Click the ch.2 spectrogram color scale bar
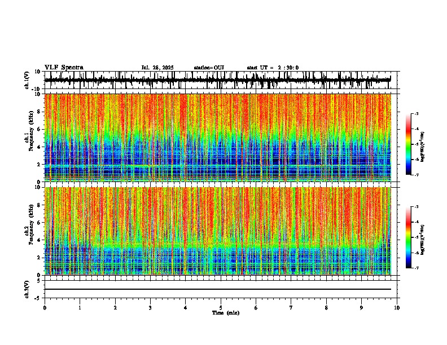Image resolution: width=447 pixels, height=345 pixels. [408, 237]
